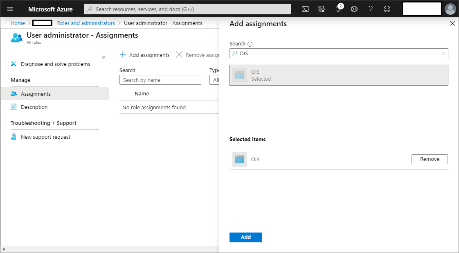Open the portal Settings gear
Image resolution: width=459 pixels, height=253 pixels.
[354, 9]
